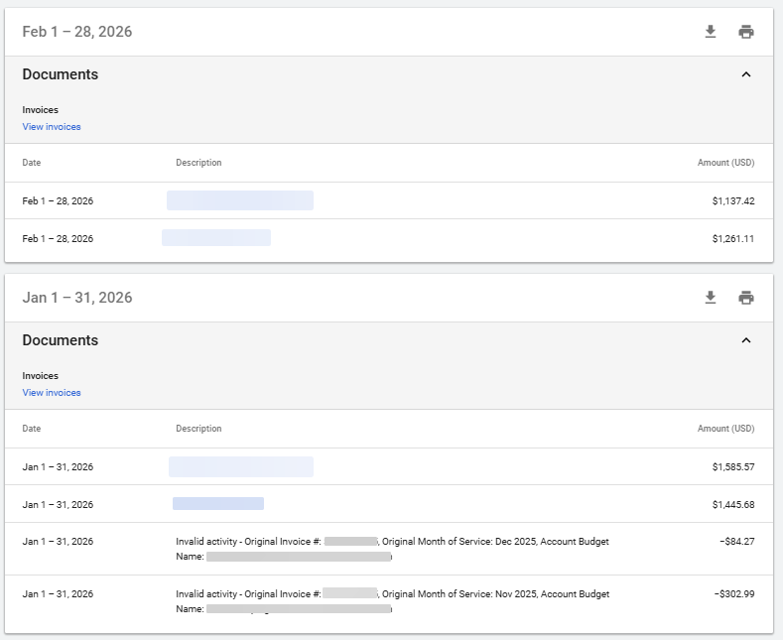
Task: Click the date cell of the −$84.27 row
Action: [58, 542]
